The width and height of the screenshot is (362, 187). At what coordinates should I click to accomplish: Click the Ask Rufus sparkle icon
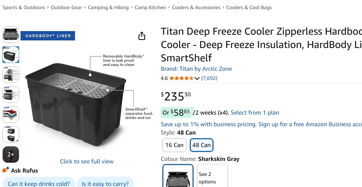click(6, 170)
